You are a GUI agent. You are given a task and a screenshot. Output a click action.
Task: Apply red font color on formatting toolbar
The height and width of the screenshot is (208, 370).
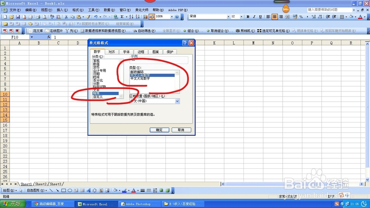tap(360, 17)
